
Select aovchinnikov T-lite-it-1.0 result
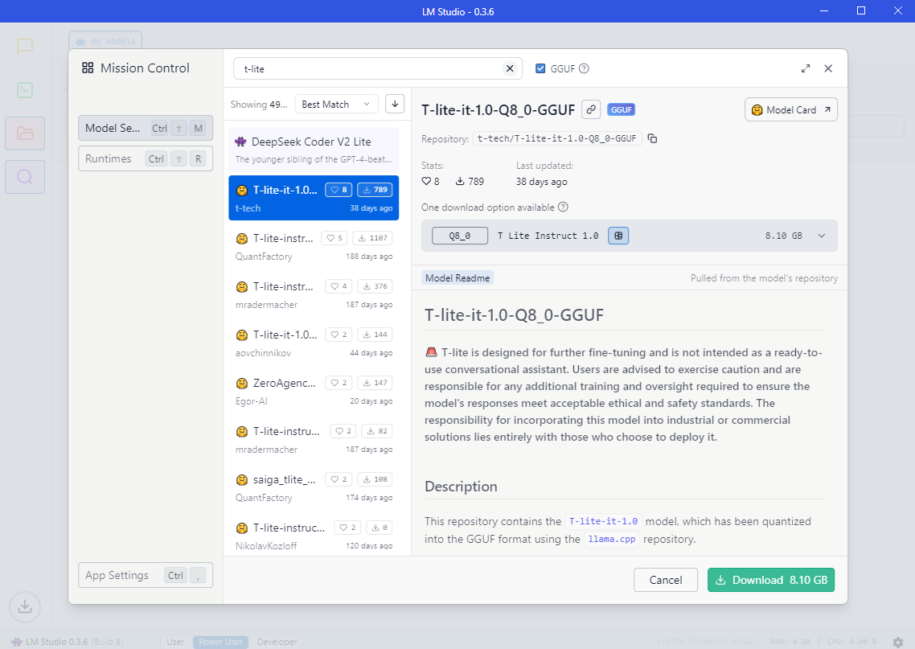314,343
